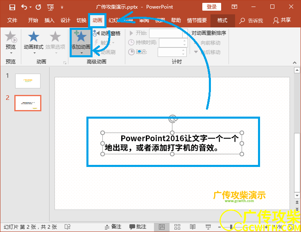Open Ribbon Display Options icon
Screen dimensions: 301x232
[x=234, y=7]
